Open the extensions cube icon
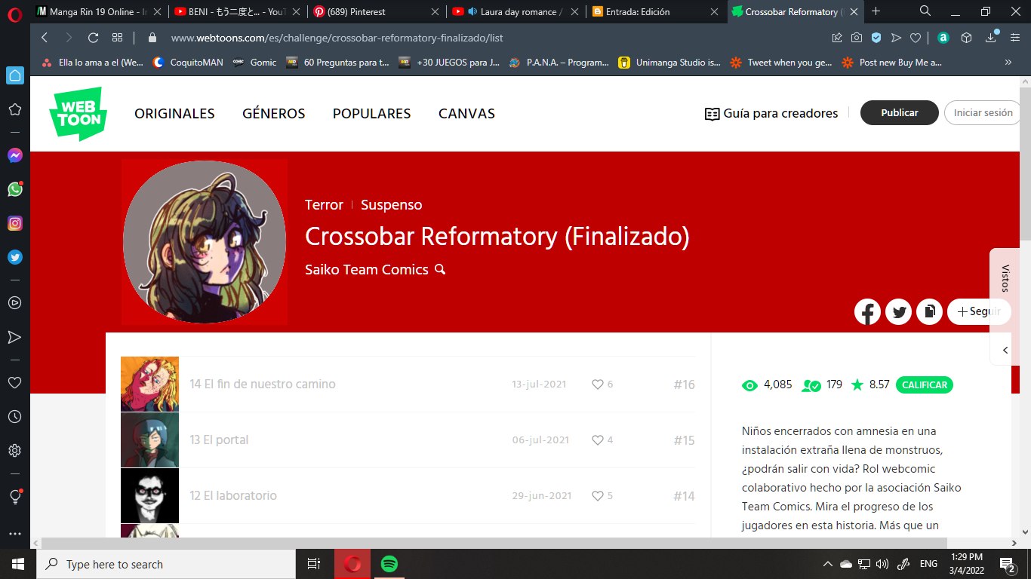This screenshot has height=579, width=1031. point(966,38)
